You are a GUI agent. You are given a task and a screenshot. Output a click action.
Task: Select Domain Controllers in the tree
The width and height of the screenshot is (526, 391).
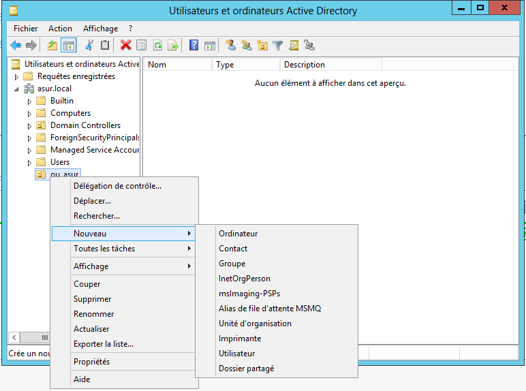85,125
